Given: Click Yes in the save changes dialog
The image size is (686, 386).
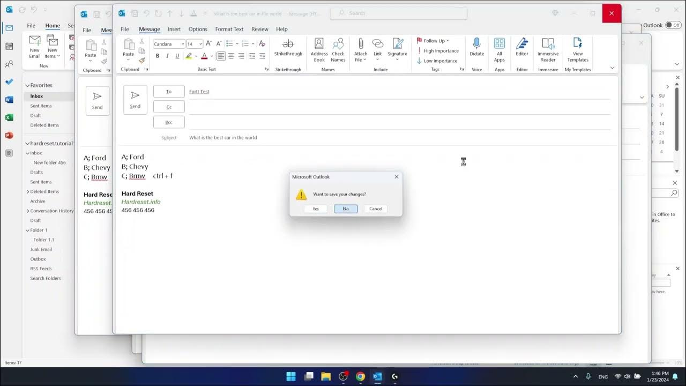Looking at the screenshot, I should (316, 209).
